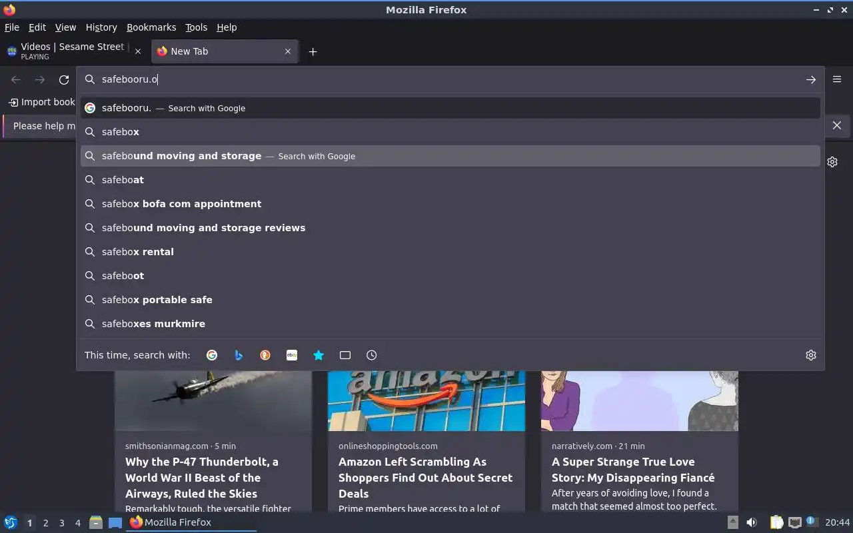The width and height of the screenshot is (853, 533).
Task: Open the Edit menu
Action: pos(37,27)
